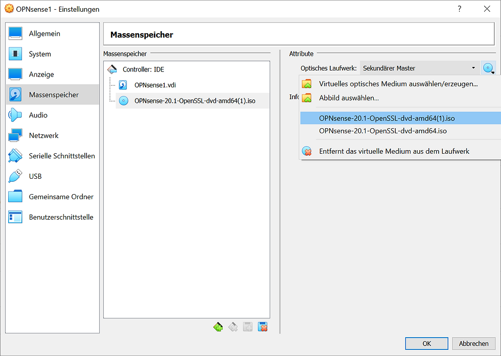
Task: Open Serielle Schnittstellen settings
Action: [x=52, y=156]
